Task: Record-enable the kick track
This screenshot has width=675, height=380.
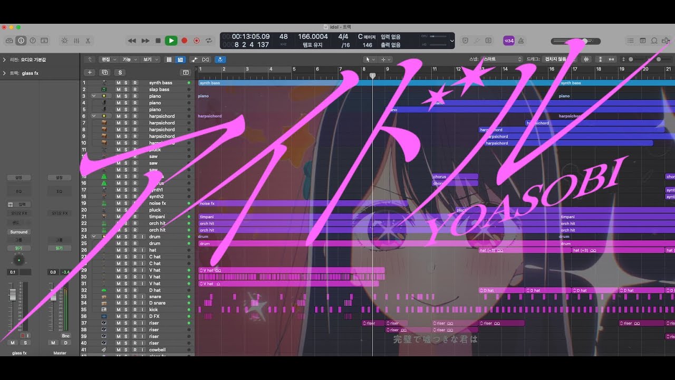Action: pyautogui.click(x=134, y=310)
